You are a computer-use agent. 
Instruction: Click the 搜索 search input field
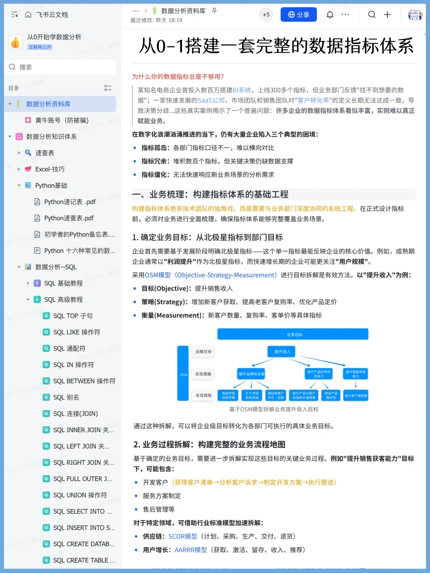pyautogui.click(x=60, y=67)
